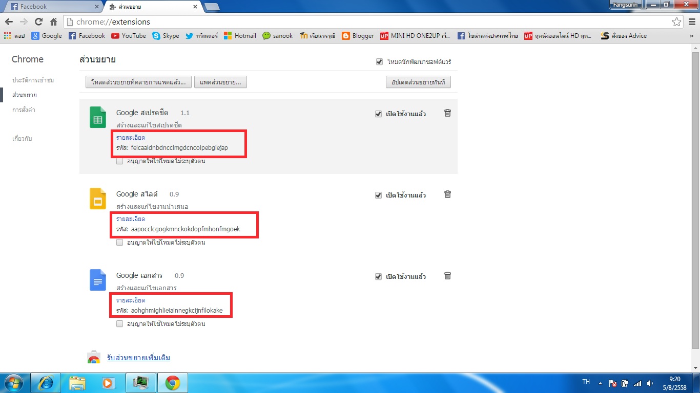700x393 pixels.
Task: Open the sanook bookmark
Action: point(278,36)
